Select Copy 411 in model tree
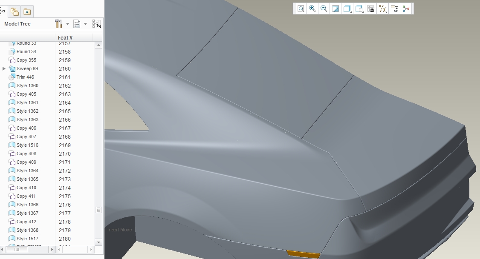The height and width of the screenshot is (259, 480). pyautogui.click(x=26, y=196)
